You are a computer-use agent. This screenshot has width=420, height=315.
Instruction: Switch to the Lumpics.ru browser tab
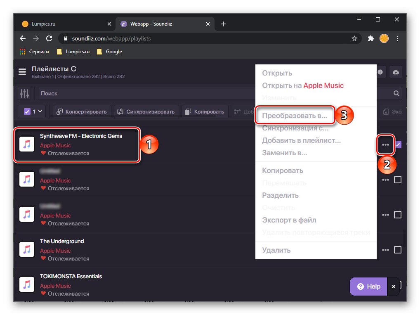(x=62, y=24)
